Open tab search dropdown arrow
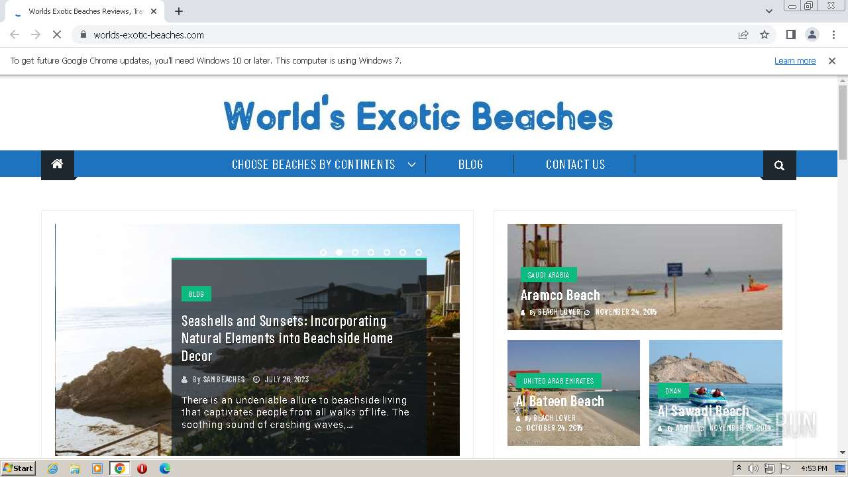This screenshot has width=848, height=477. tap(768, 11)
